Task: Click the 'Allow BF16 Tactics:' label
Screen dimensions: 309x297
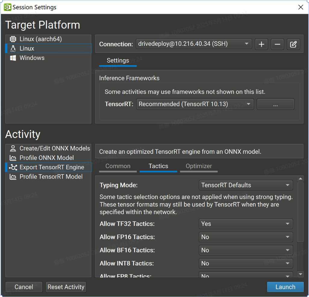Action: [x=127, y=250]
